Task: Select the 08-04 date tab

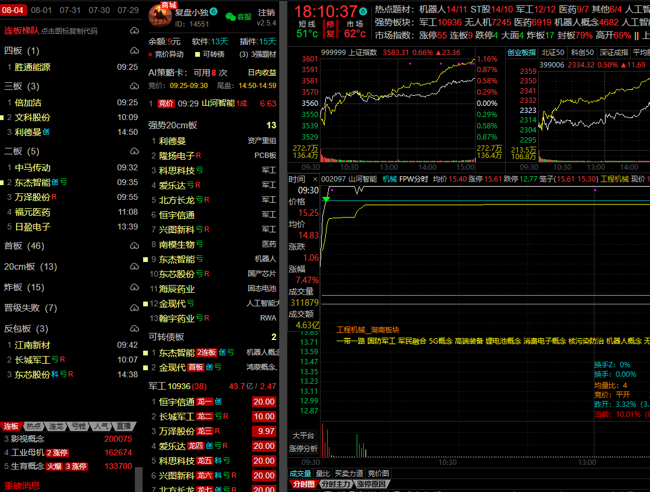Action: pyautogui.click(x=13, y=10)
